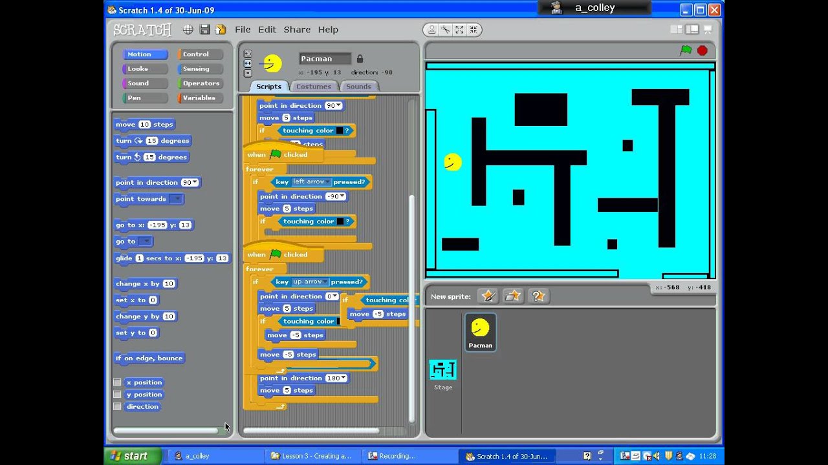Open the direction 180 dropdown in script
The image size is (828, 465).
tap(343, 378)
